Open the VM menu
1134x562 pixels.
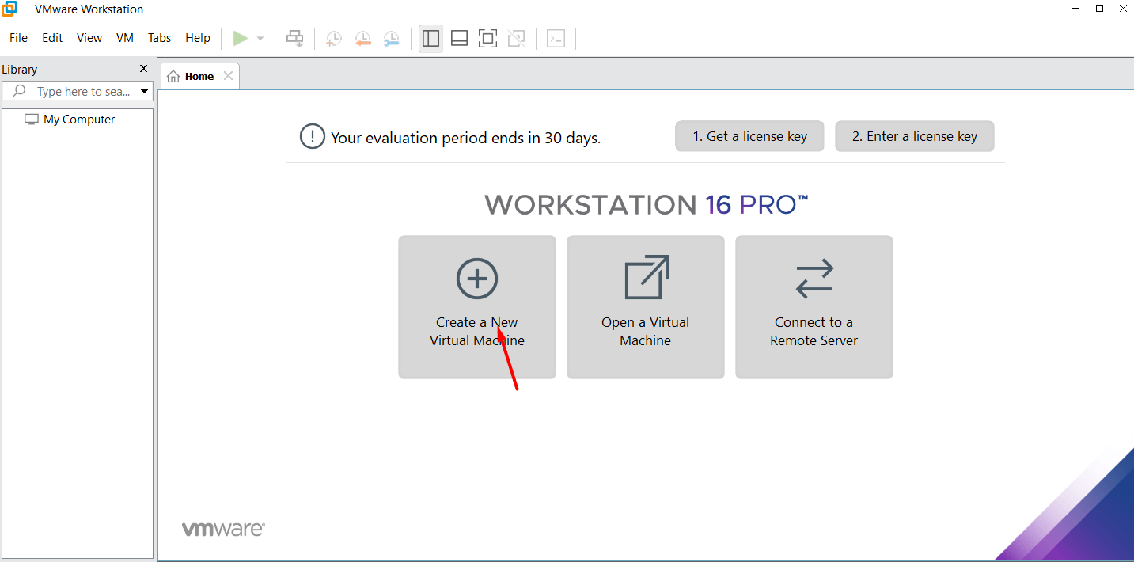click(125, 38)
